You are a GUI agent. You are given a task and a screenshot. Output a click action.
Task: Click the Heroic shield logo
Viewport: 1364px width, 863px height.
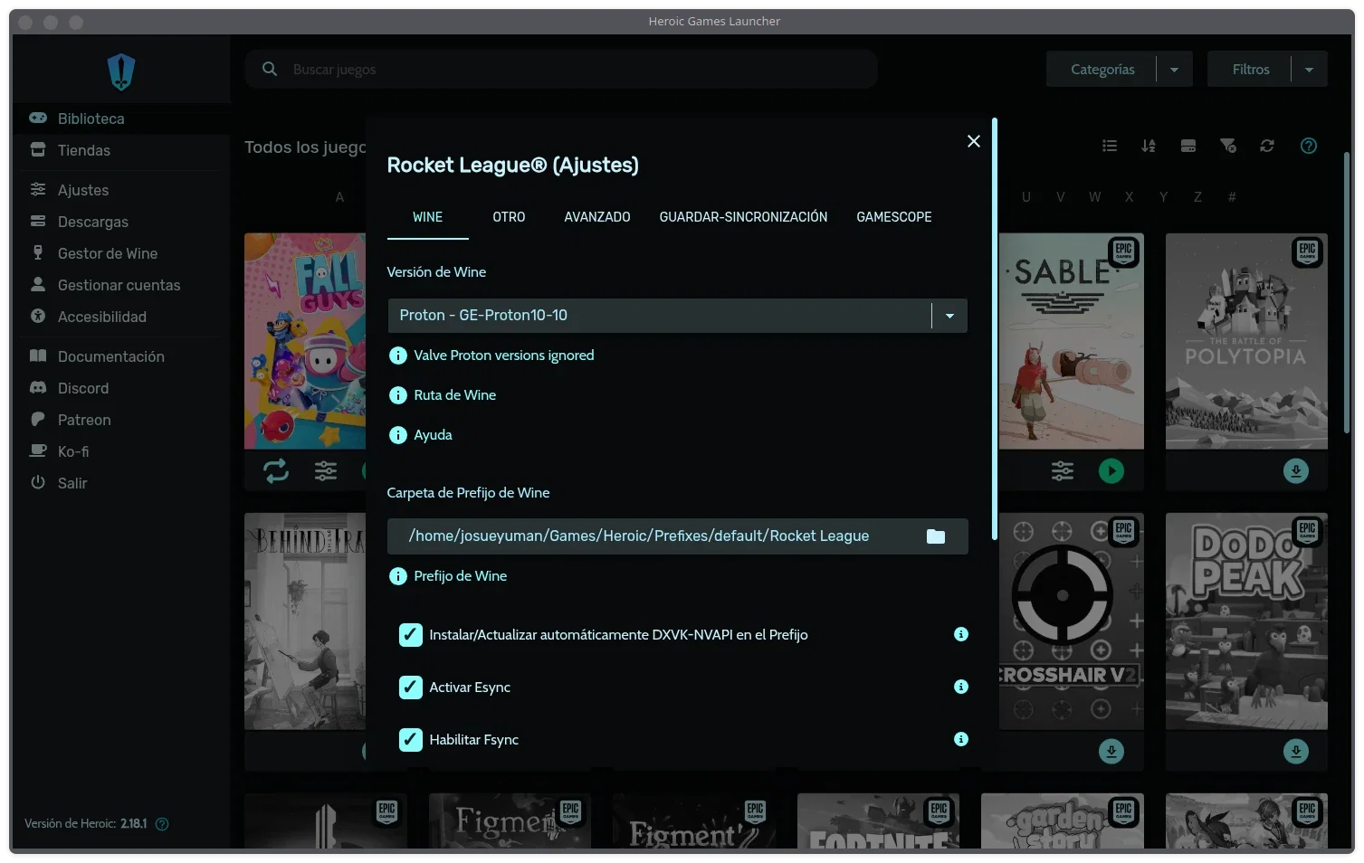[x=121, y=71]
